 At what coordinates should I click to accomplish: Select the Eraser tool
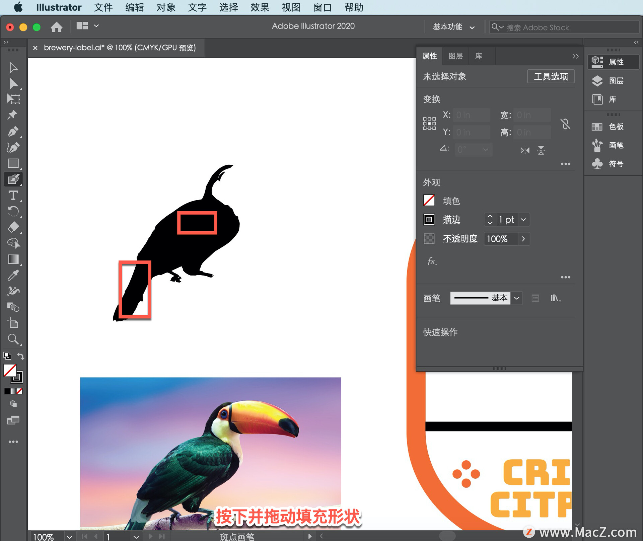coord(13,227)
